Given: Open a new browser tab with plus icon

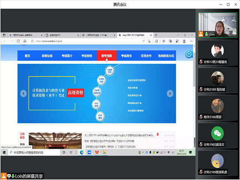Looking at the screenshot, I should [156, 35].
